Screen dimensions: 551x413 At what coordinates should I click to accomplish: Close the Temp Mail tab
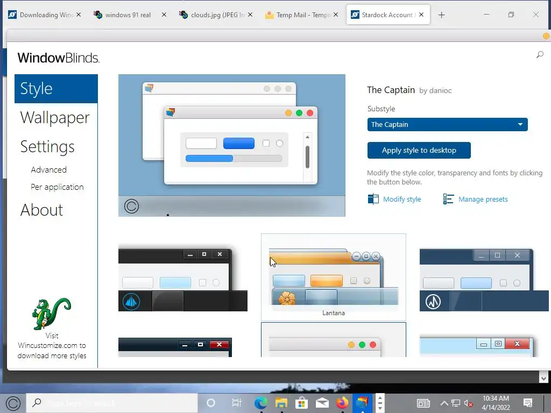tap(336, 15)
